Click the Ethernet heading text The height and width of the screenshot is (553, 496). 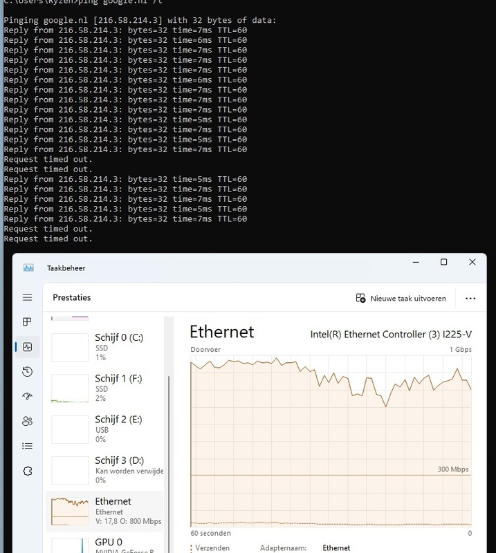(221, 332)
